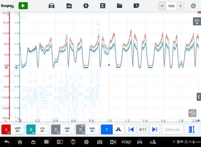Open channel A ±20V DC range settings
The width and height of the screenshot is (201, 147).
(18, 130)
